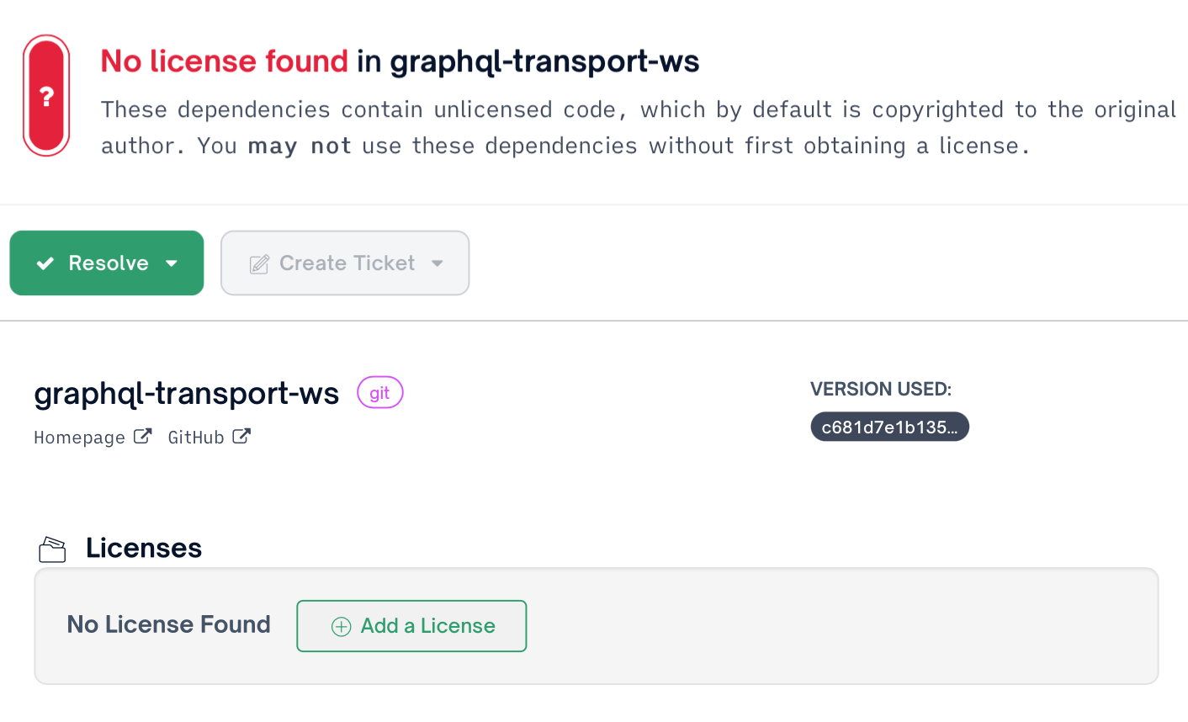Expand the Create Ticket dropdown arrow

pyautogui.click(x=438, y=263)
